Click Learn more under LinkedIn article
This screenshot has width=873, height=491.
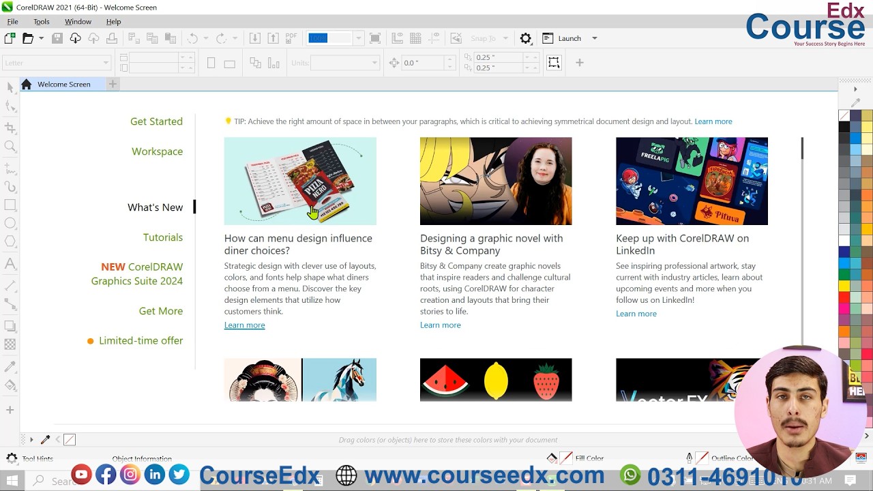point(636,314)
